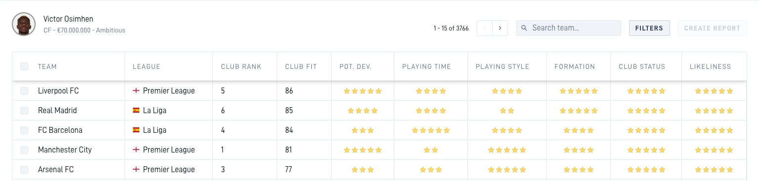Select the FC Barcelona row checkbox
Image resolution: width=759 pixels, height=181 pixels.
point(24,130)
